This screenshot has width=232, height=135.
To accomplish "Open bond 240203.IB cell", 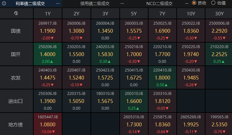I will [x=105, y=54].
